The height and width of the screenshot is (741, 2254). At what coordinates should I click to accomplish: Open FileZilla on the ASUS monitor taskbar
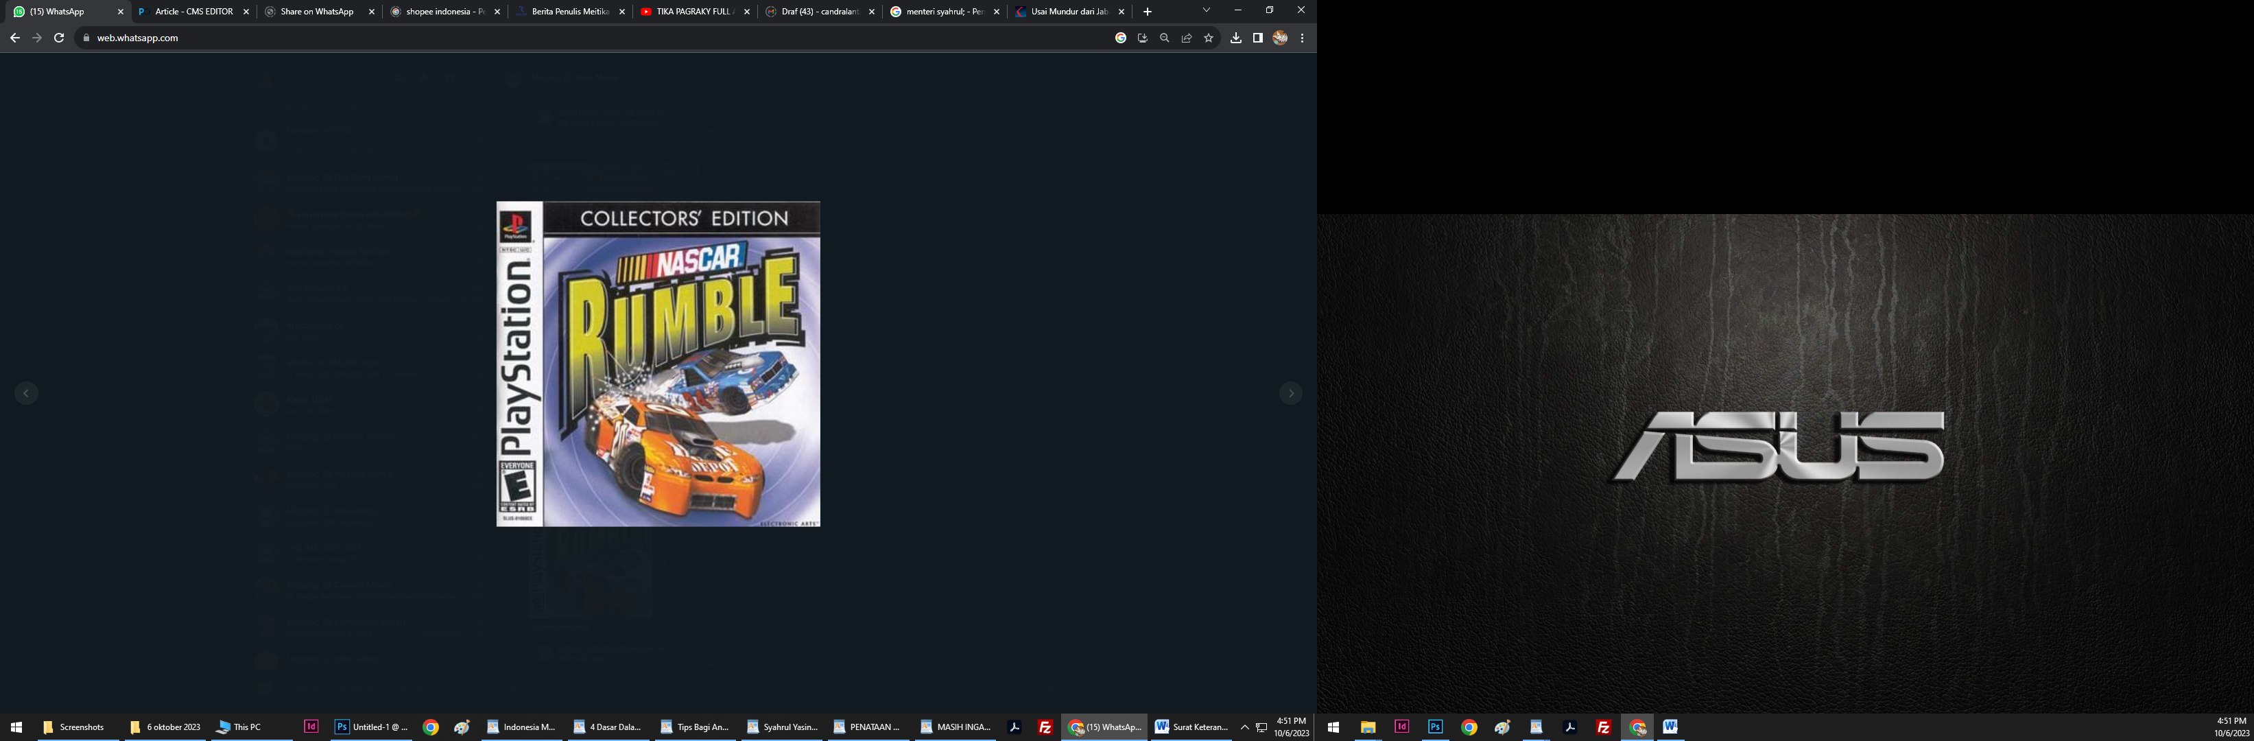[x=1603, y=727]
